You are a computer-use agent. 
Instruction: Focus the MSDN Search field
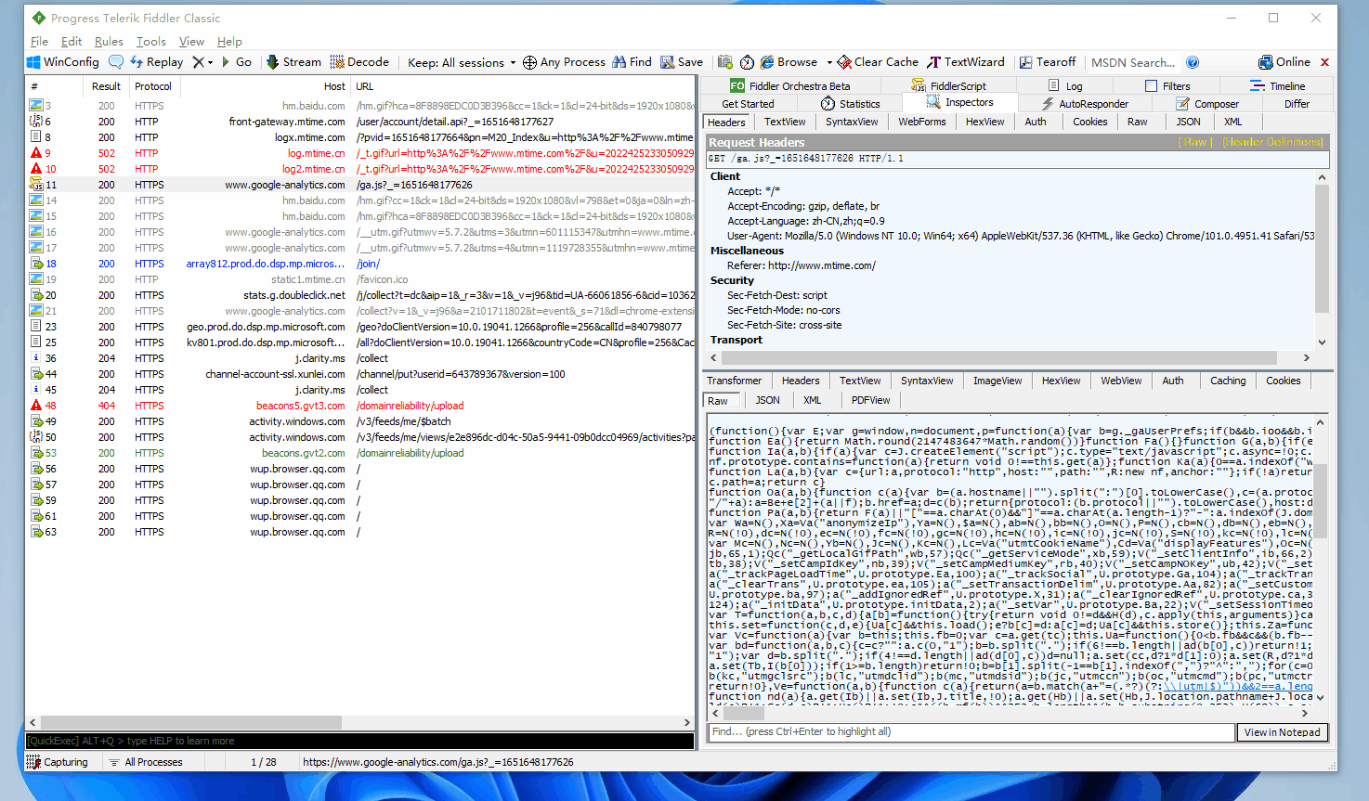1133,62
